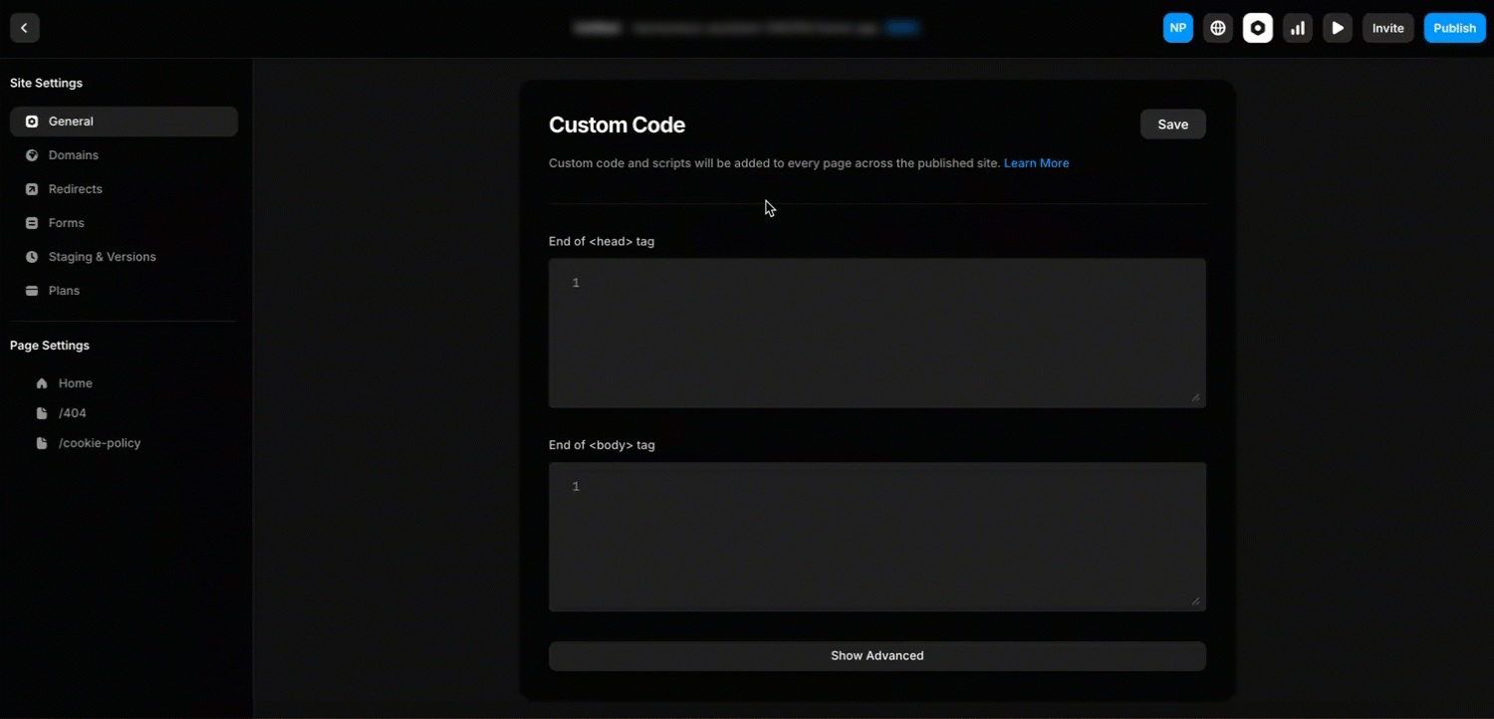Select the highlighted settings gear icon

tap(1257, 27)
